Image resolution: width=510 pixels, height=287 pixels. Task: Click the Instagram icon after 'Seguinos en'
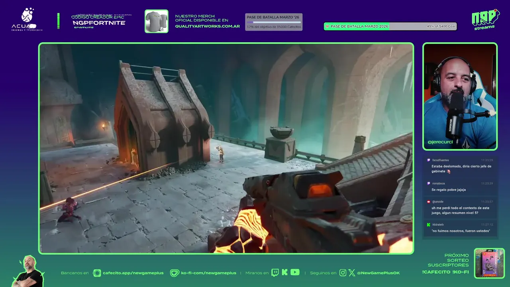coord(343,273)
